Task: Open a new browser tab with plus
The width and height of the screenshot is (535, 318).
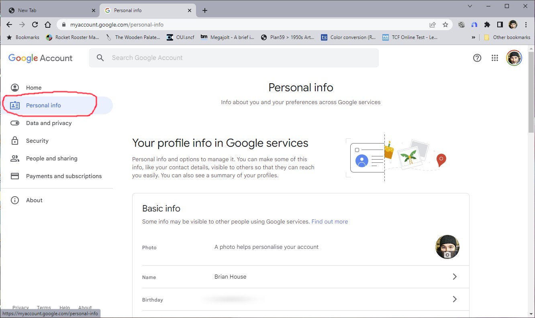Action: pyautogui.click(x=205, y=10)
